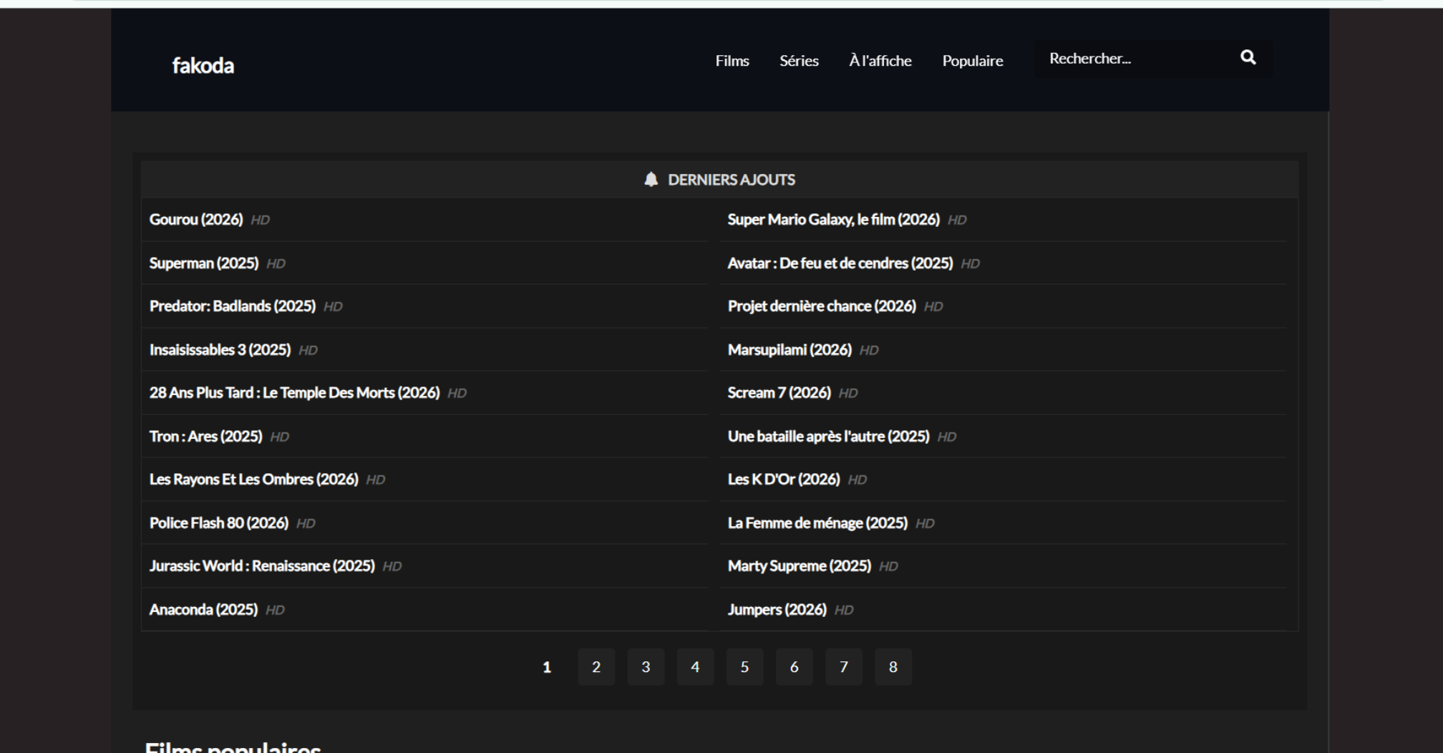Open Scream 7 (2026) link
The image size is (1443, 753).
click(x=779, y=393)
